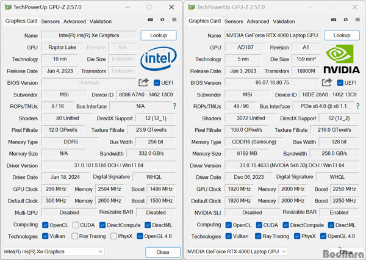Toggle the Ray Tracing checkbox in NVIDIA window
Viewport: 366px width, 260px height.
pos(258,236)
